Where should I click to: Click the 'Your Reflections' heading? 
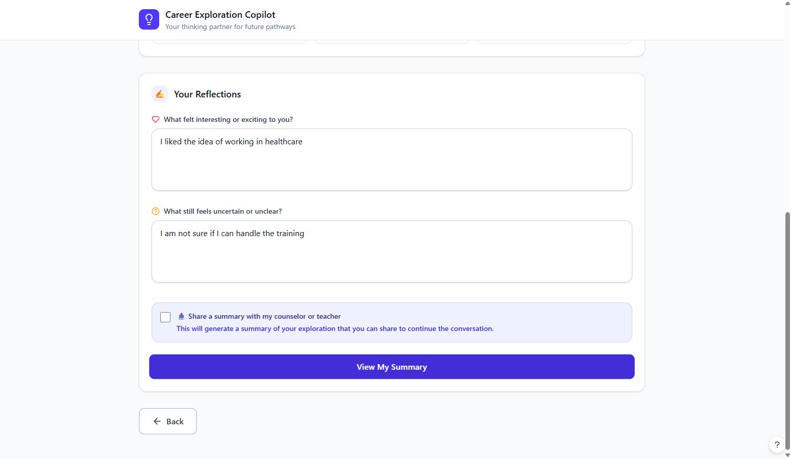click(207, 94)
